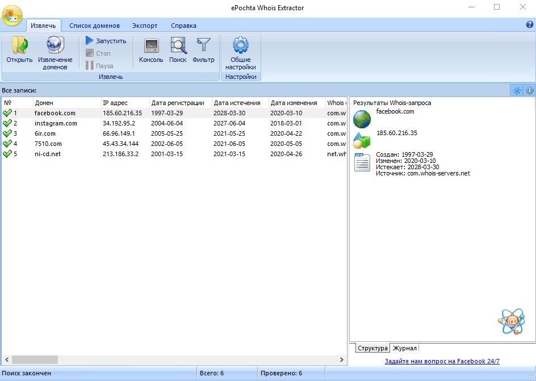Open Задайте нам вопрос на Facebook link

tap(442, 361)
